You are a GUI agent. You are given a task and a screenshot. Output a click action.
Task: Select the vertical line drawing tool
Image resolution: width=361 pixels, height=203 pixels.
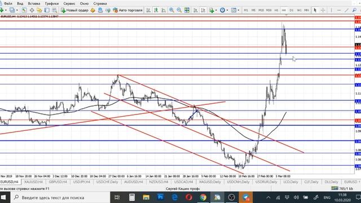tap(331, 10)
